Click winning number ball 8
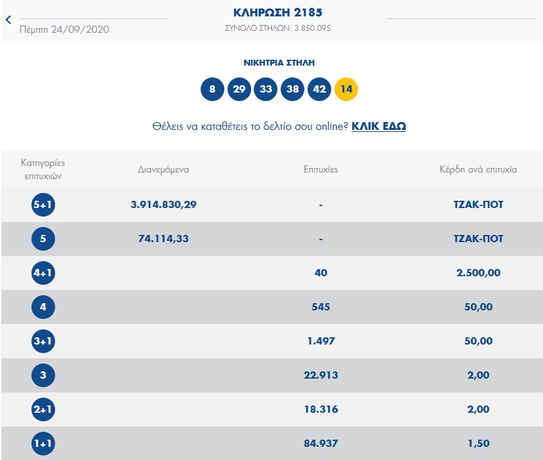Viewport: 543px width, 460px height. tap(212, 89)
